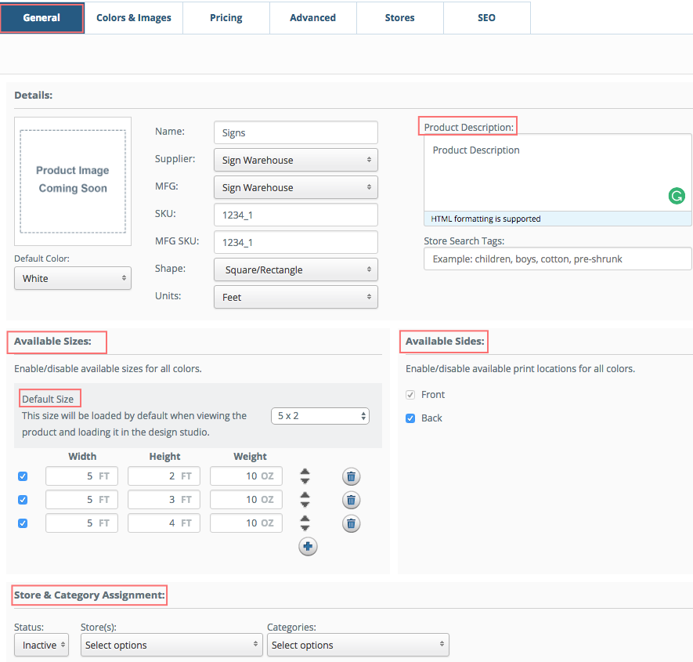This screenshot has height=662, width=693.
Task: Open the Pricing tab
Action: (226, 17)
